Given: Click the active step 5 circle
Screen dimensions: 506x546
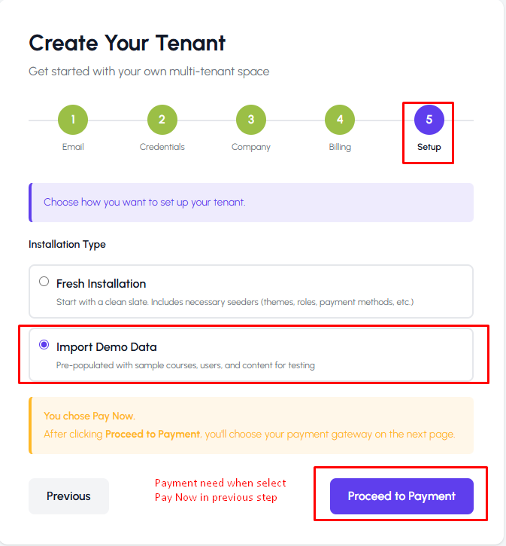Looking at the screenshot, I should [x=429, y=120].
